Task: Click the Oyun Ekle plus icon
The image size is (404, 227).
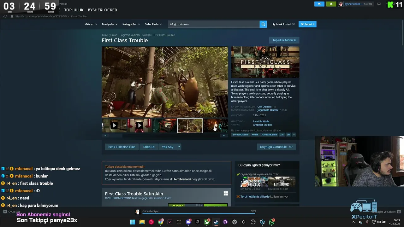Action: pyautogui.click(x=5, y=212)
